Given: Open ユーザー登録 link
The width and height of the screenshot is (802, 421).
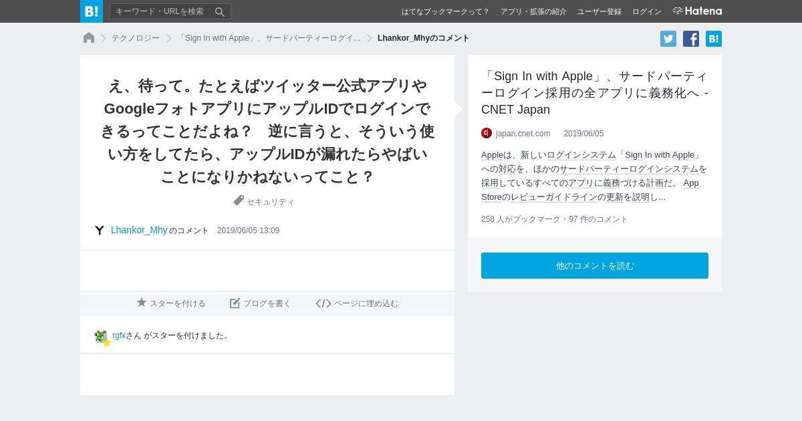Looking at the screenshot, I should click(599, 11).
